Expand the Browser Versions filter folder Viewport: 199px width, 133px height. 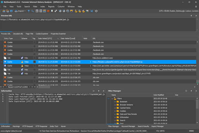coord(115,105)
